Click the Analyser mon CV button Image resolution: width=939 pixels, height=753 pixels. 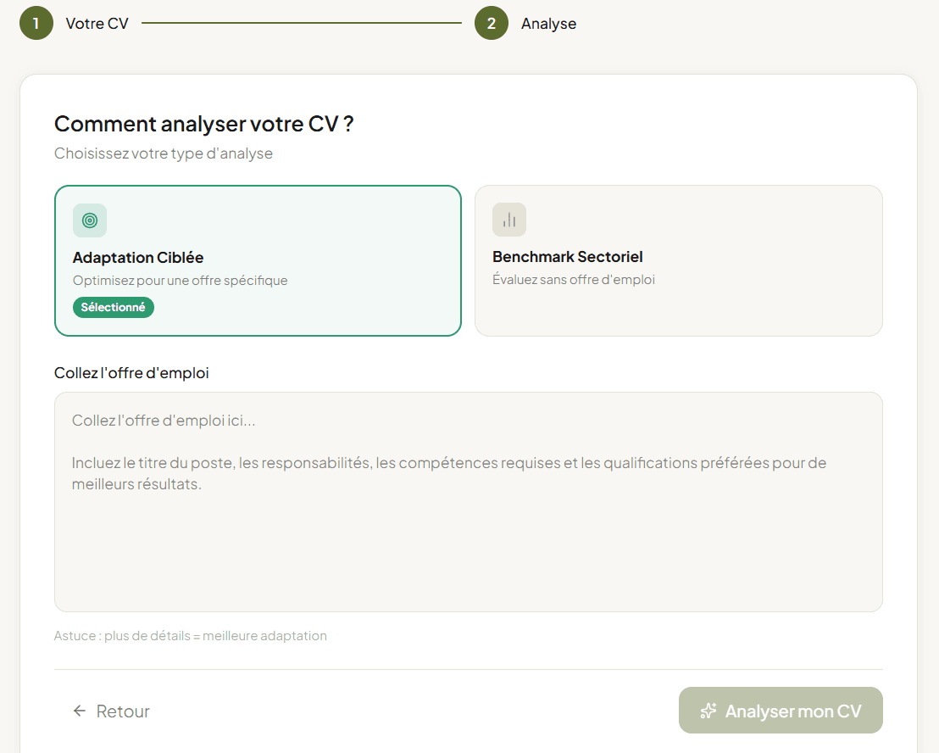[x=780, y=711]
